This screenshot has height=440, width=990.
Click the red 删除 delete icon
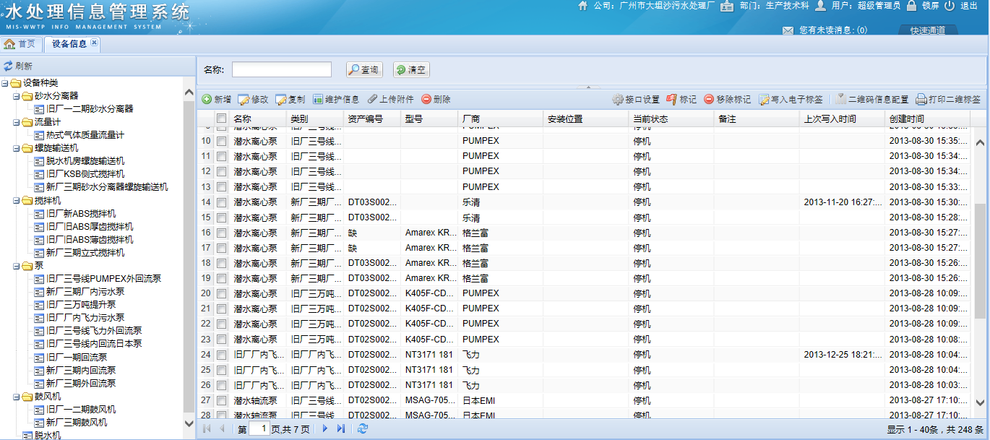click(426, 99)
